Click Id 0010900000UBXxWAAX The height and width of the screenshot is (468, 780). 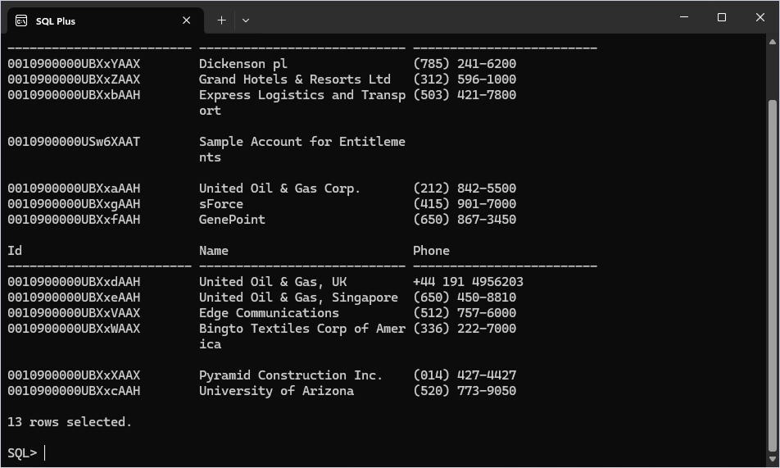[x=74, y=328]
